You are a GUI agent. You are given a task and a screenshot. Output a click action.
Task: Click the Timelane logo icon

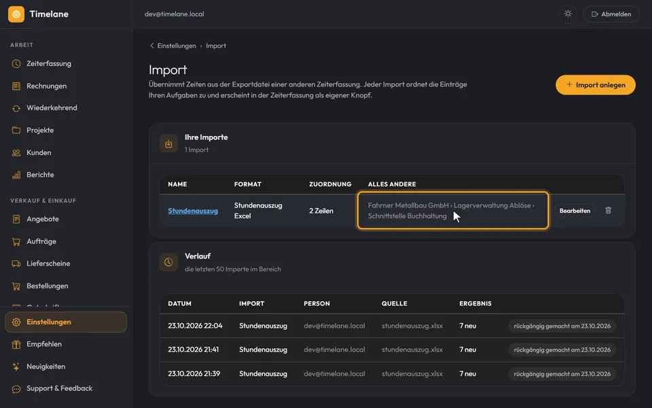click(16, 14)
